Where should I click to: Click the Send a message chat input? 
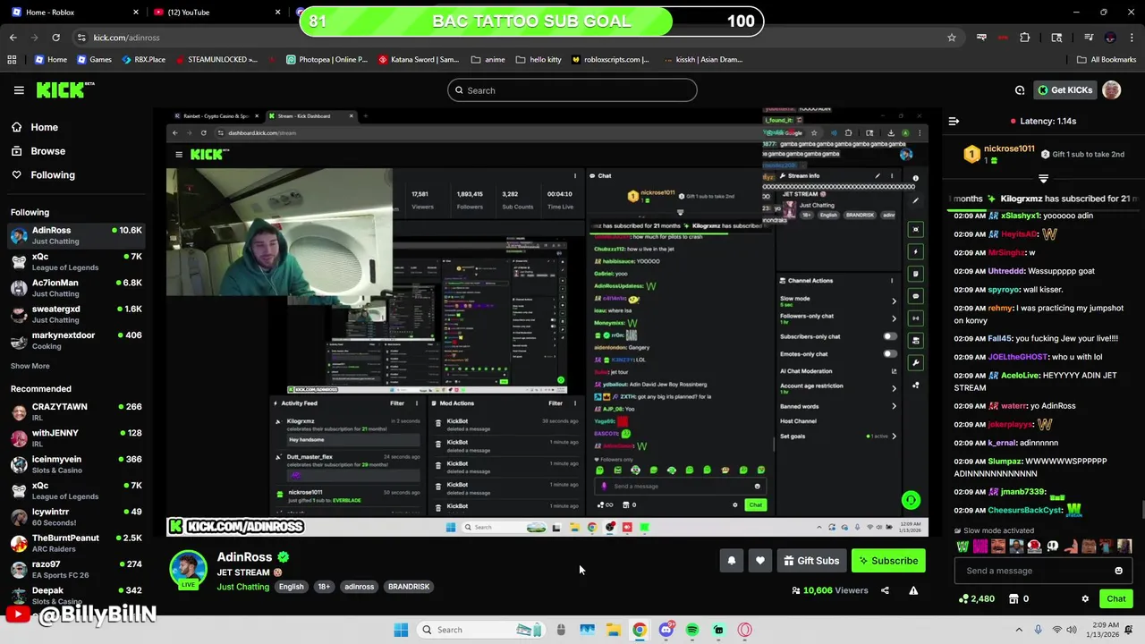(x=1044, y=571)
